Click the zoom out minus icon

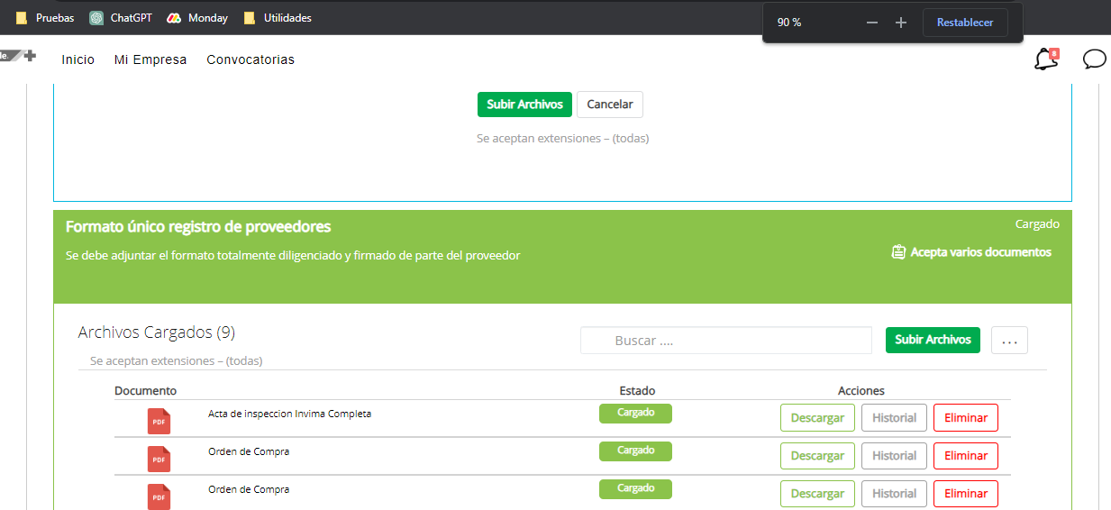[871, 23]
